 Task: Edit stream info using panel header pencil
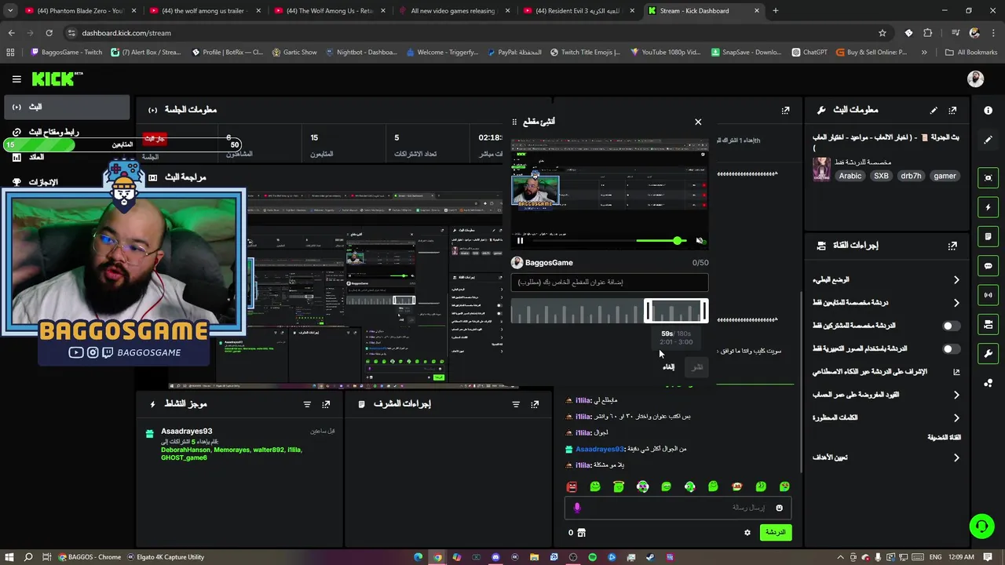coord(934,111)
